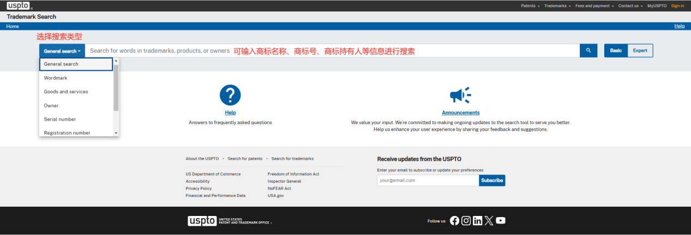
Task: Select Wordmark search option
Action: pos(76,78)
